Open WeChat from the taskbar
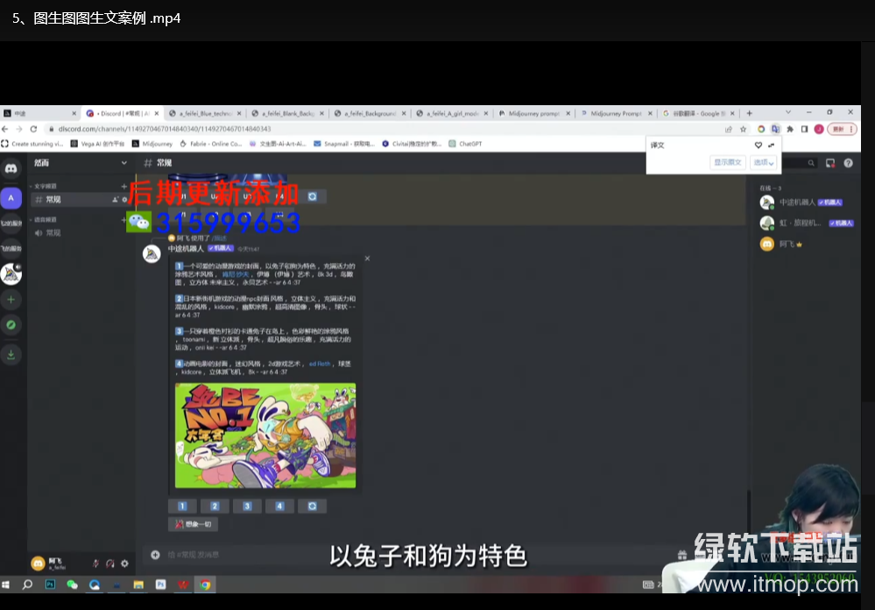The height and width of the screenshot is (610, 875). pyautogui.click(x=72, y=585)
